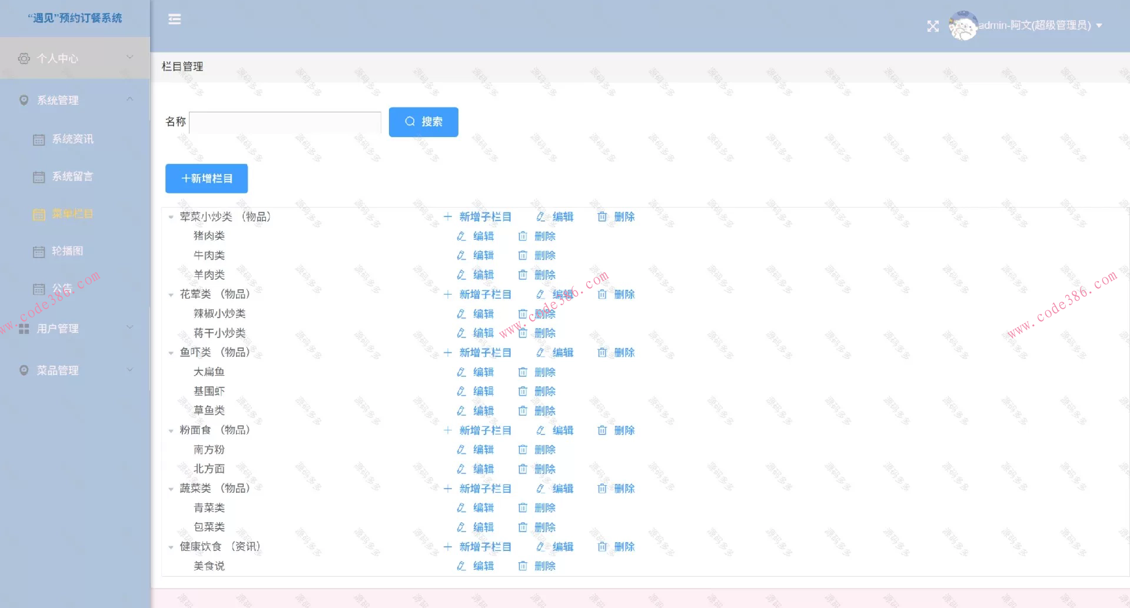Expand the 菜品管理 sidebar menu
The image size is (1130, 608).
(x=75, y=370)
